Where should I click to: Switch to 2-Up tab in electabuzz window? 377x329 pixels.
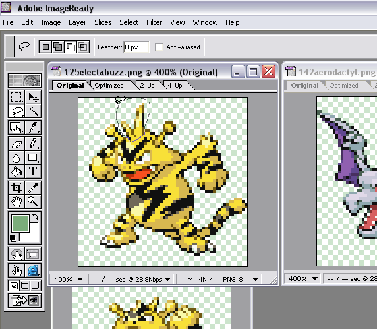(x=147, y=86)
